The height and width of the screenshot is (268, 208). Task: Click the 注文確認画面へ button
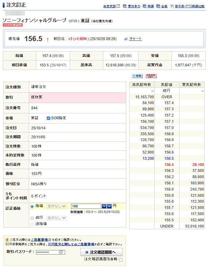[x=101, y=252]
